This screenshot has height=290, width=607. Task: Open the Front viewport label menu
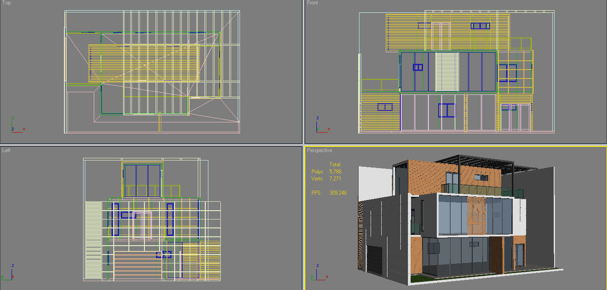point(312,3)
